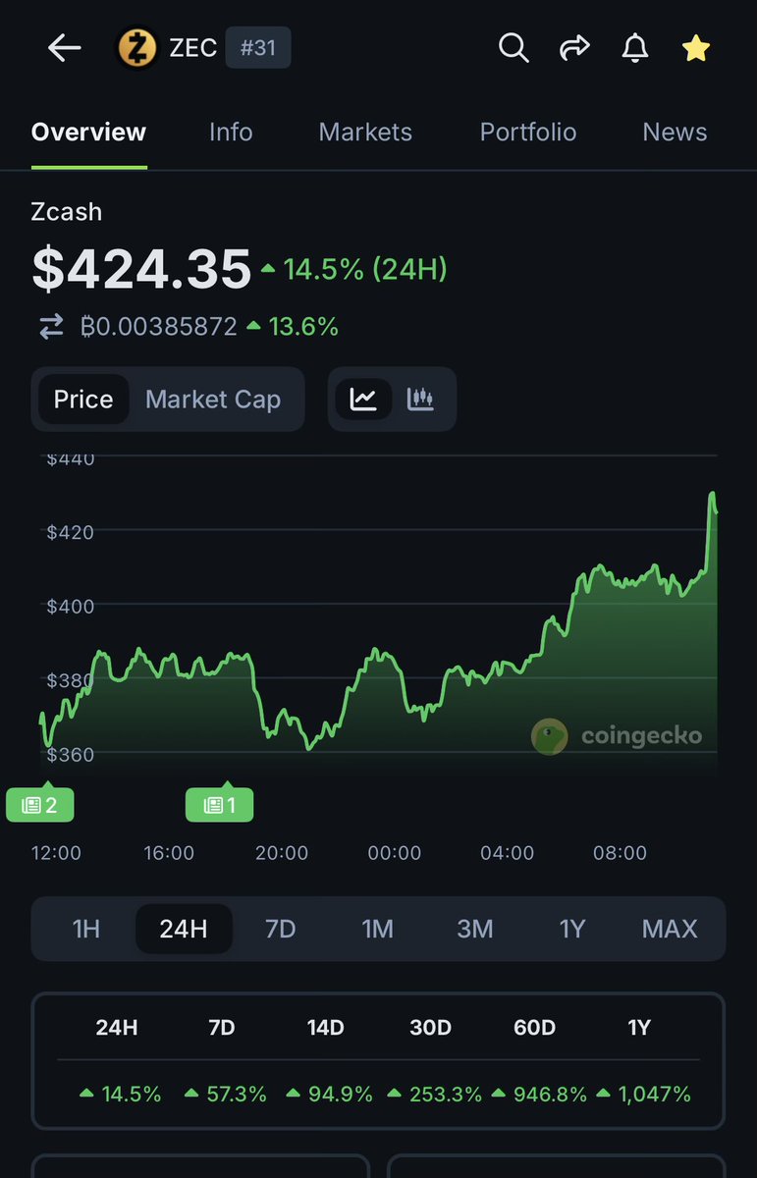
Task: Show the MAX time range
Action: pos(670,929)
